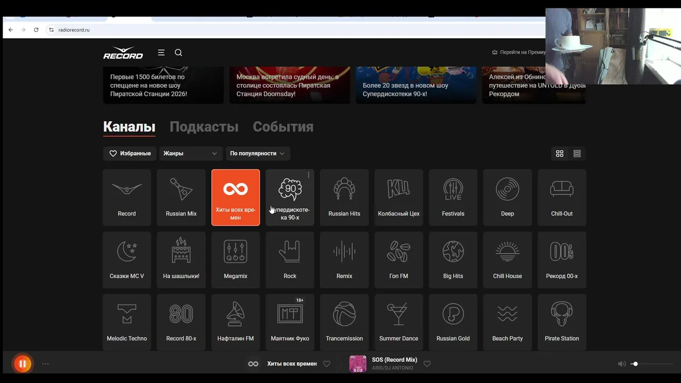Viewport: 681px width, 383px height.
Task: Open Супердискотека 90-х channel
Action: 290,197
